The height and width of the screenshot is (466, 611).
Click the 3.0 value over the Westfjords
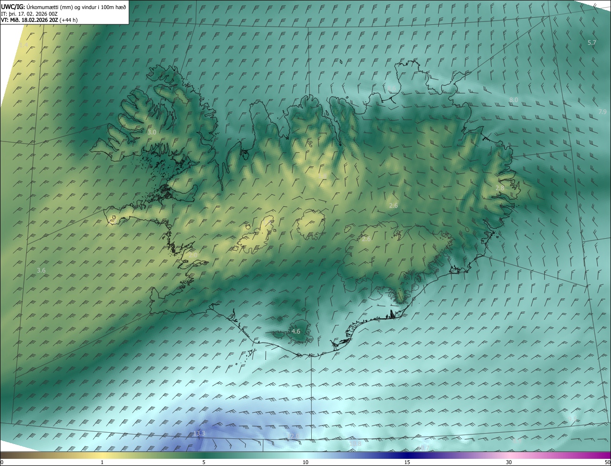click(x=152, y=132)
